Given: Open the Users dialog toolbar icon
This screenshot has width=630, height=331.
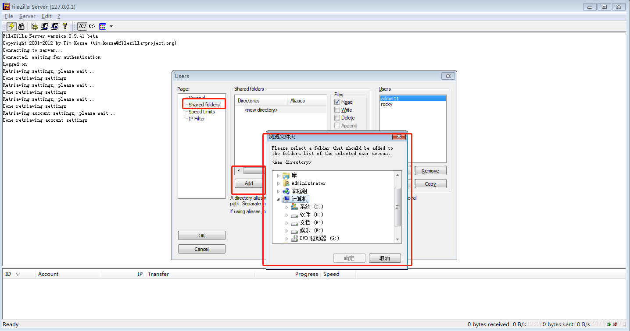Looking at the screenshot, I should click(x=45, y=26).
